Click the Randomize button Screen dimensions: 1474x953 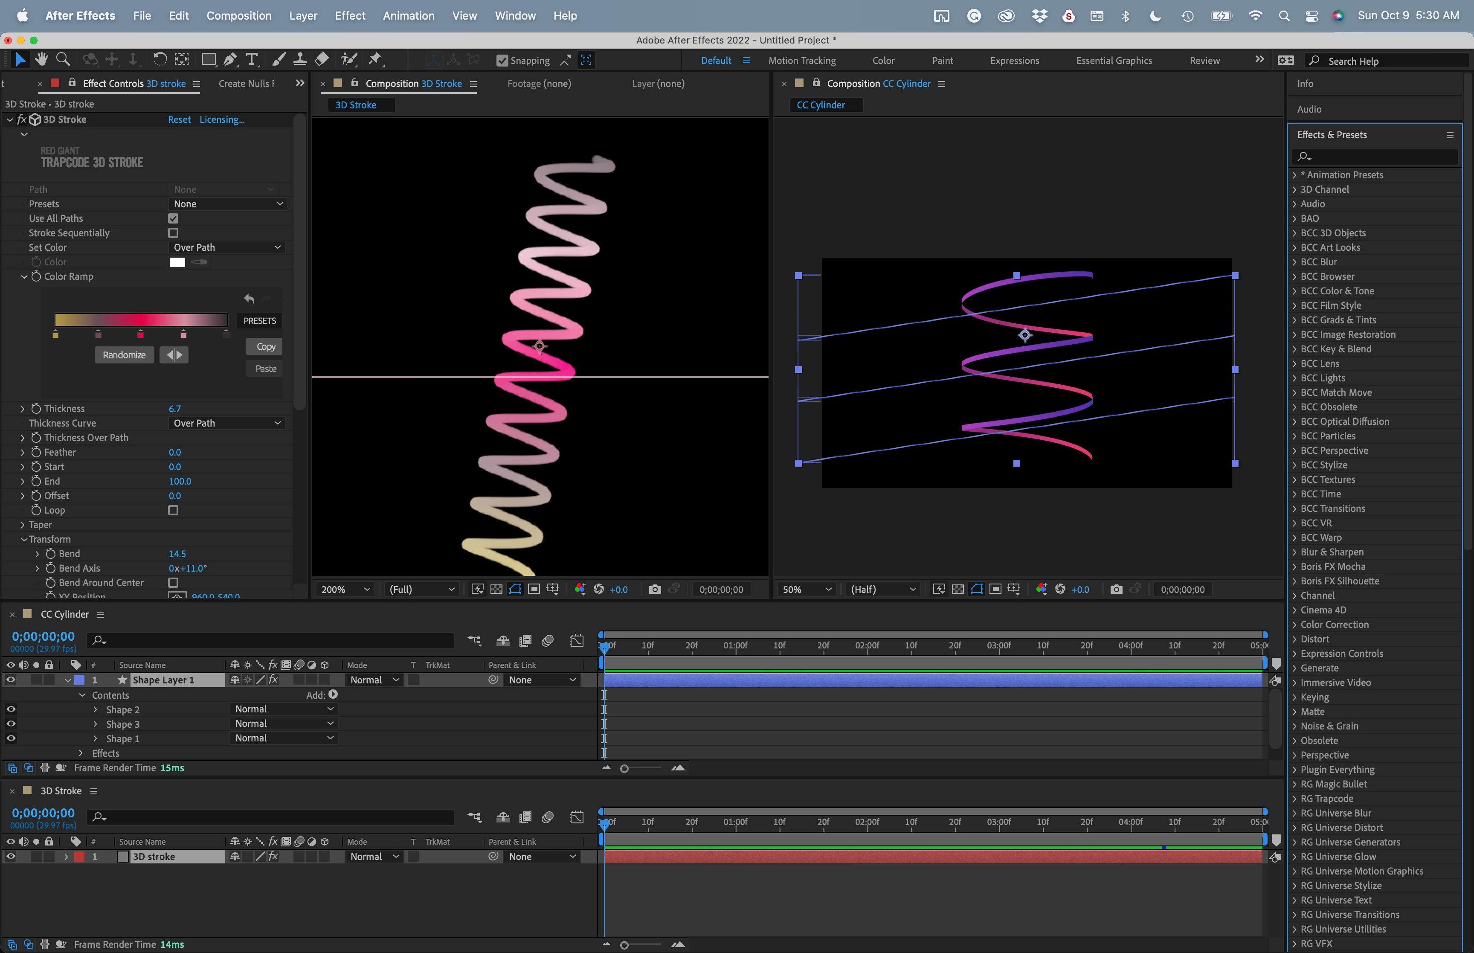point(124,354)
